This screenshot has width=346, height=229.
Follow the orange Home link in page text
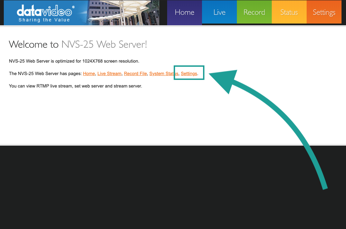(x=89, y=74)
